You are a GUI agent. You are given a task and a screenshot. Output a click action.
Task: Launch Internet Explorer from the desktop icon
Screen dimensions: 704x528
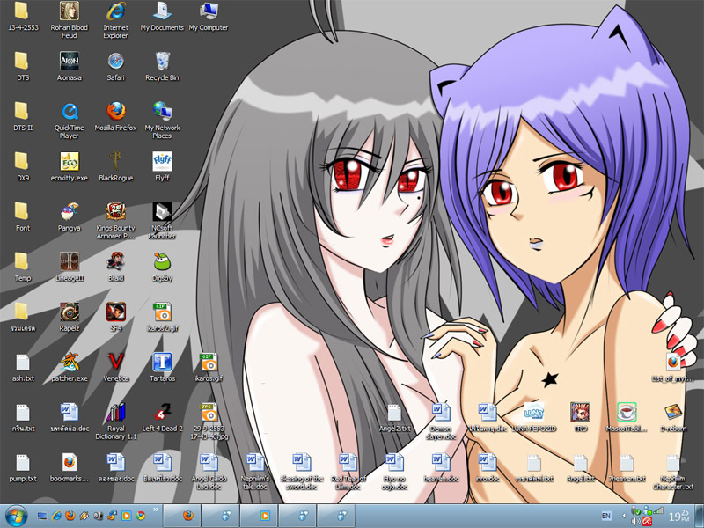[115, 19]
